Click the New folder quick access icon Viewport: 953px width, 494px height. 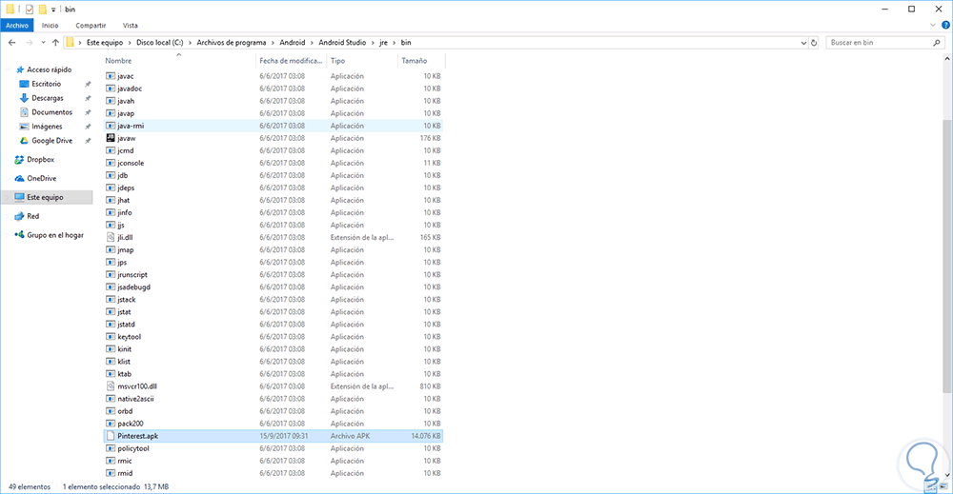[43, 10]
